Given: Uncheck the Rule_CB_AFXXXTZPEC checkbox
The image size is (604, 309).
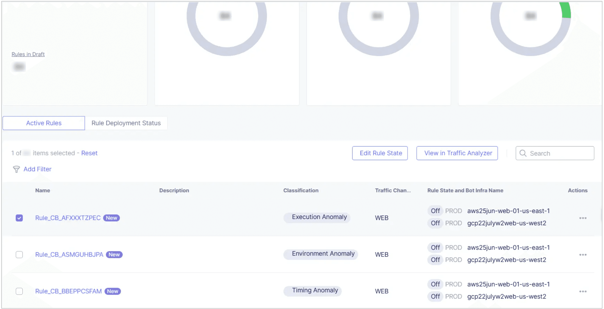Looking at the screenshot, I should (x=19, y=218).
